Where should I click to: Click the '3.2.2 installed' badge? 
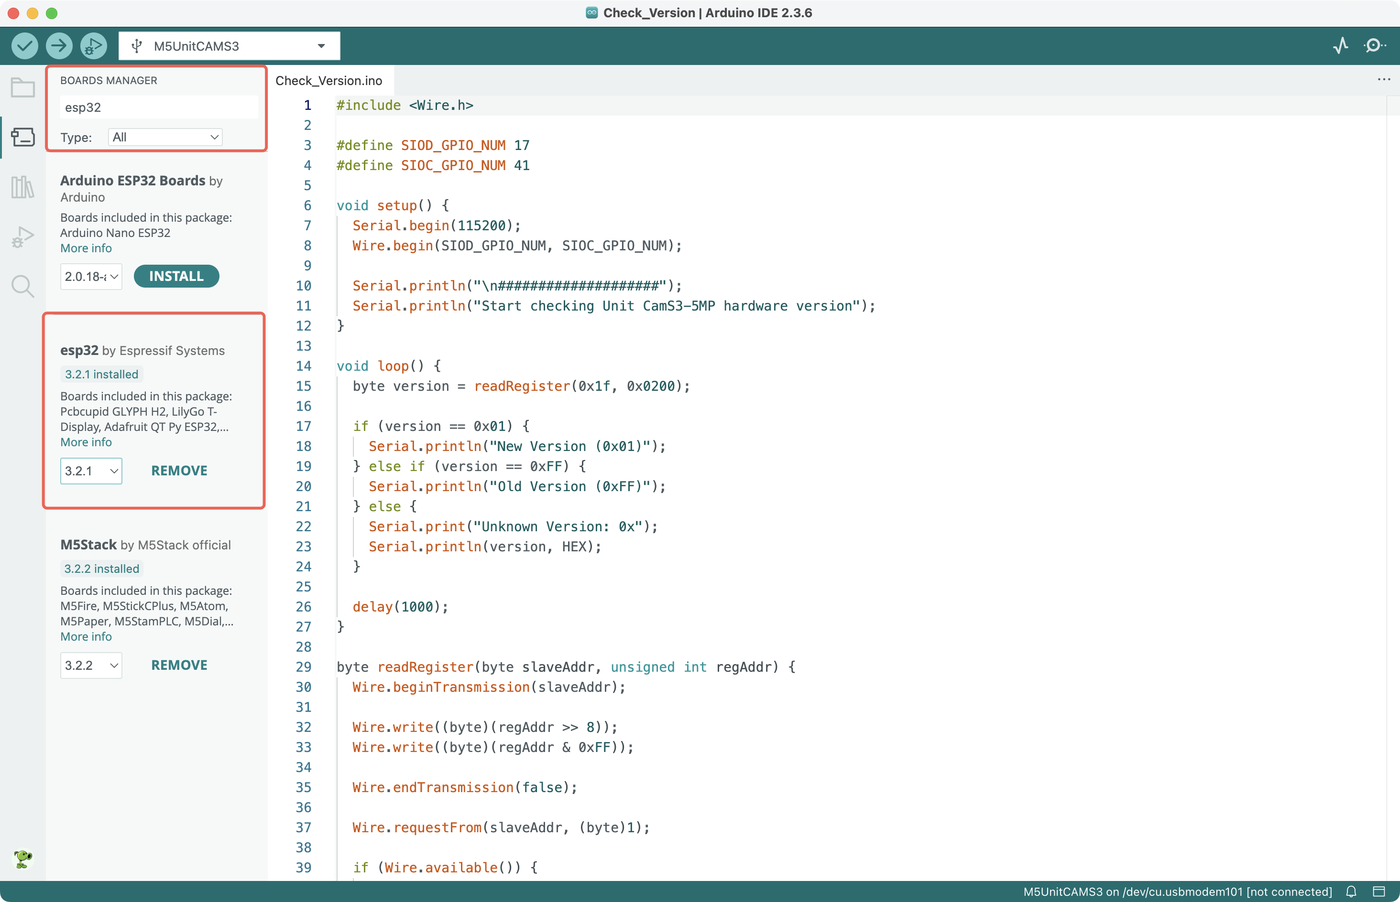pyautogui.click(x=101, y=569)
